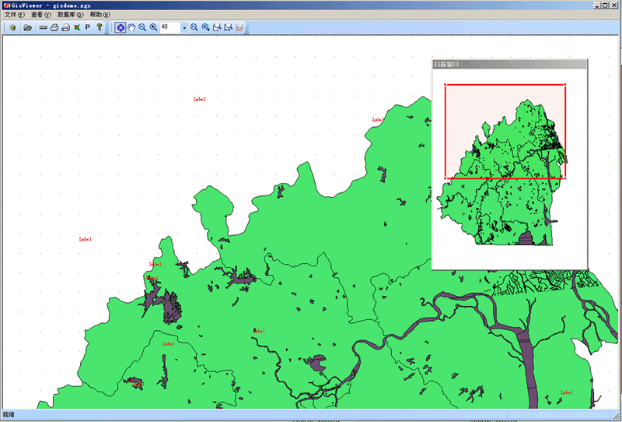Expand the zoom scale dropdown arrow
The image size is (622, 422).
click(184, 28)
